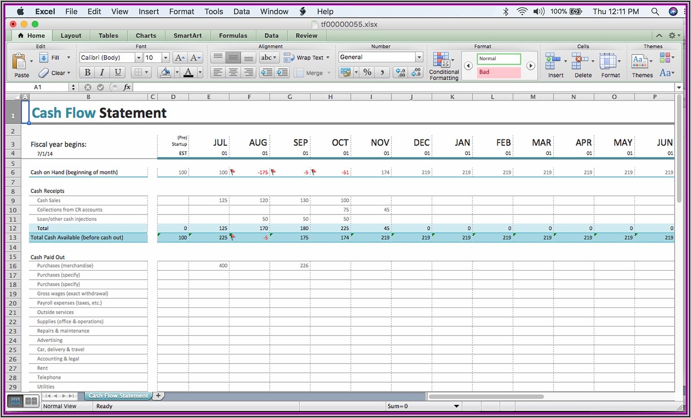Viewport: 691px width, 418px height.
Task: Expand the General number format dropdown
Action: [x=419, y=57]
